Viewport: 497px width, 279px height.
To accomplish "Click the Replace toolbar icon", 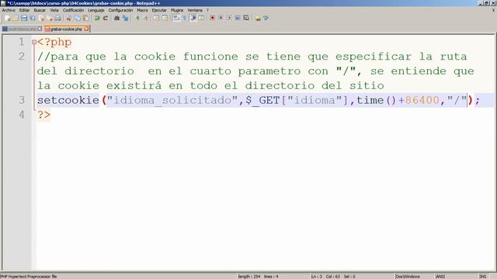I will (126, 19).
